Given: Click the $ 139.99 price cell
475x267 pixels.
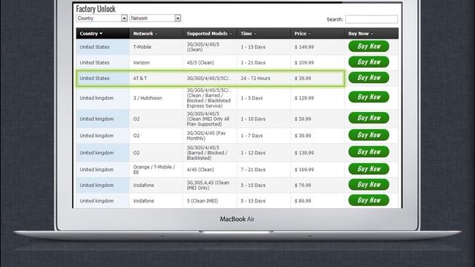Looking at the screenshot, I should coord(318,153).
